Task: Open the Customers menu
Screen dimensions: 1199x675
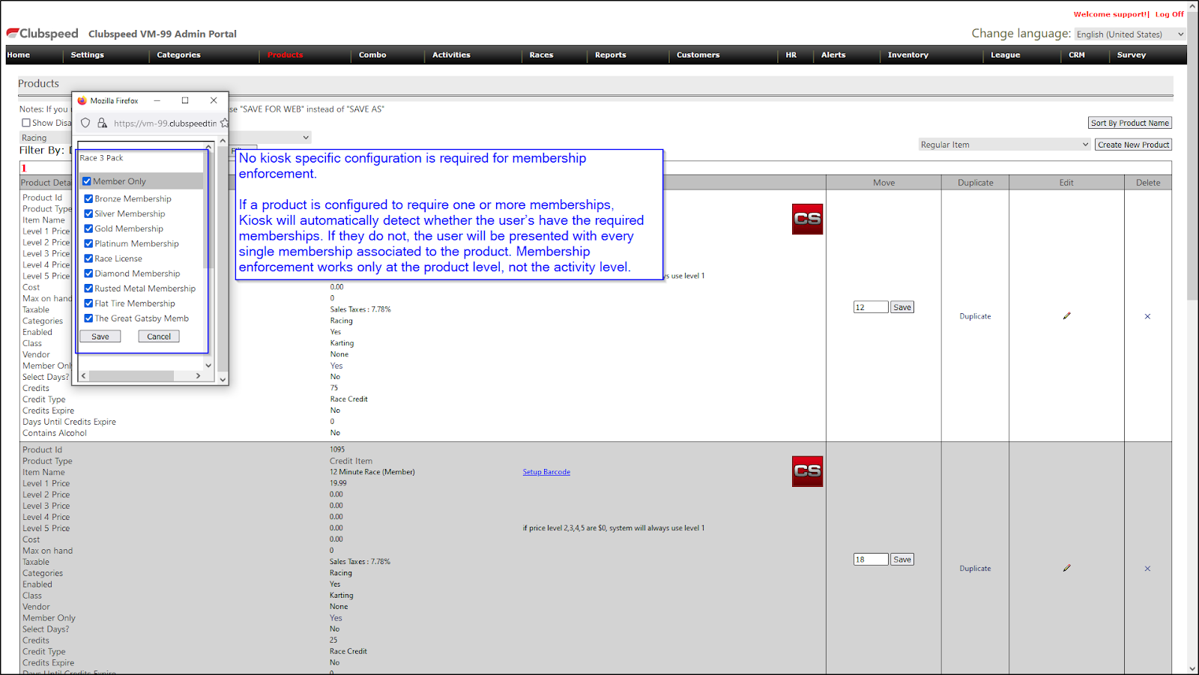Action: (x=698, y=55)
